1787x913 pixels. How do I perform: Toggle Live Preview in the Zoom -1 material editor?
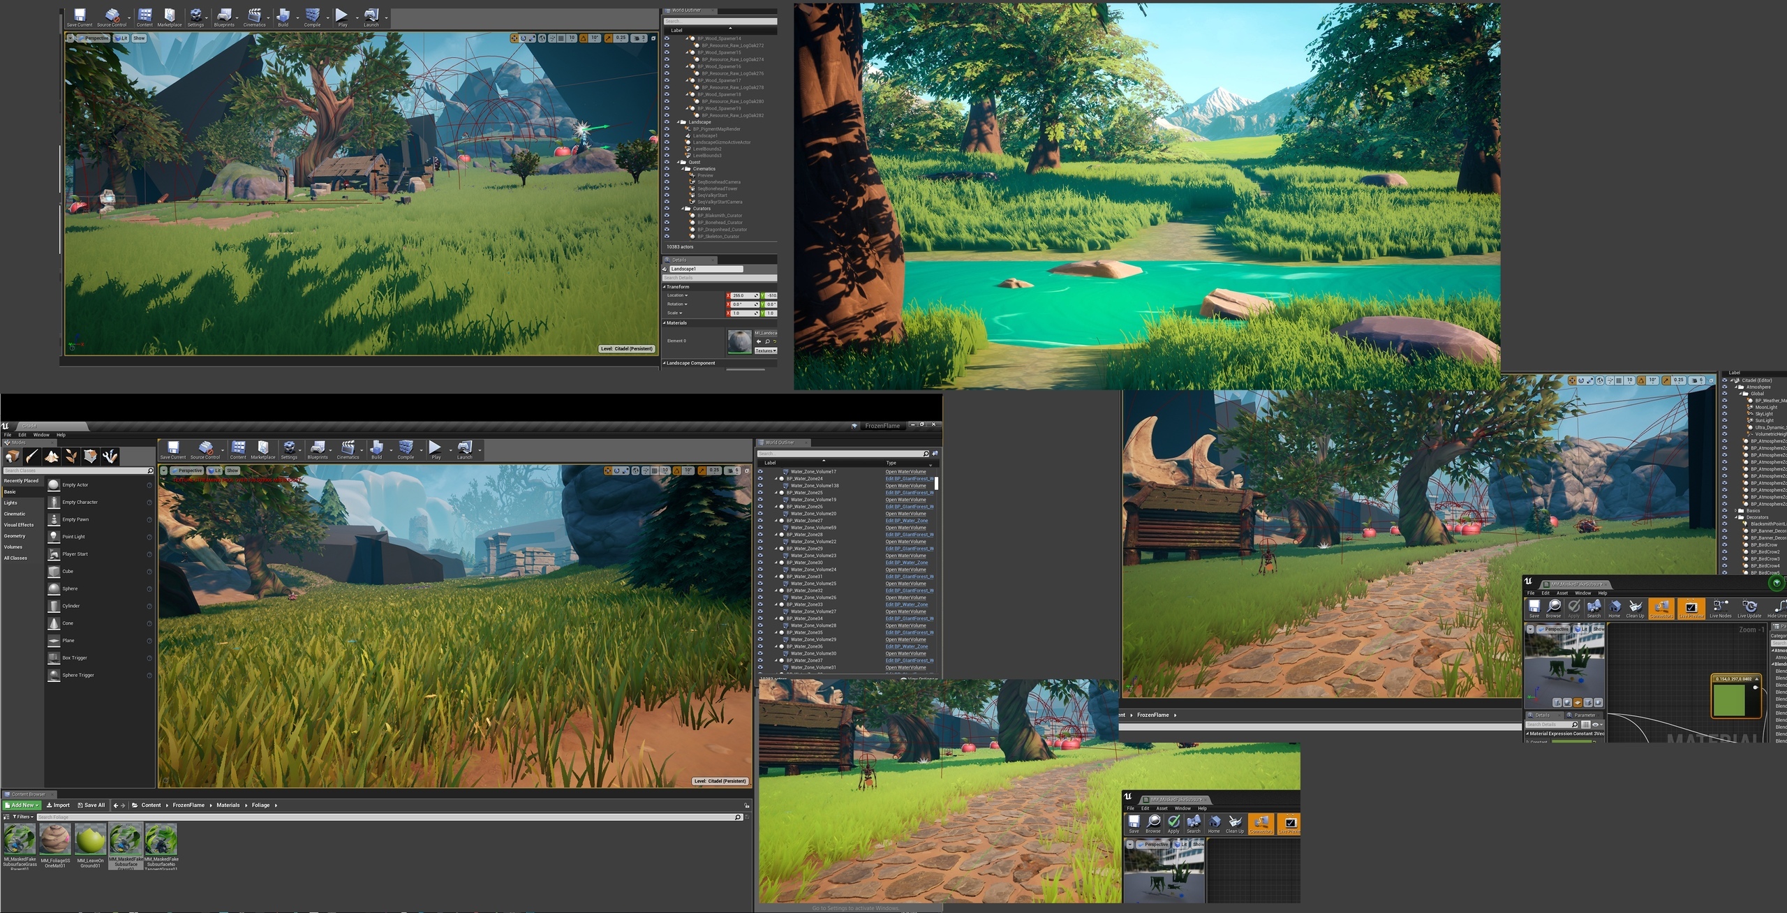pyautogui.click(x=1691, y=609)
